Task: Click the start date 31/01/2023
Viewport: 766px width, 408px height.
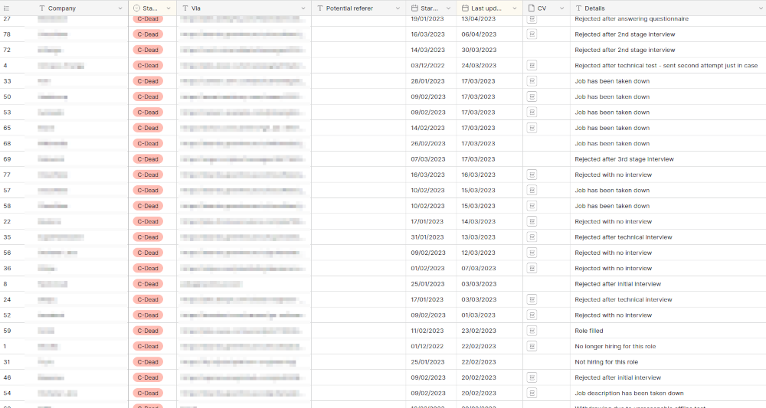Action: pyautogui.click(x=427, y=237)
